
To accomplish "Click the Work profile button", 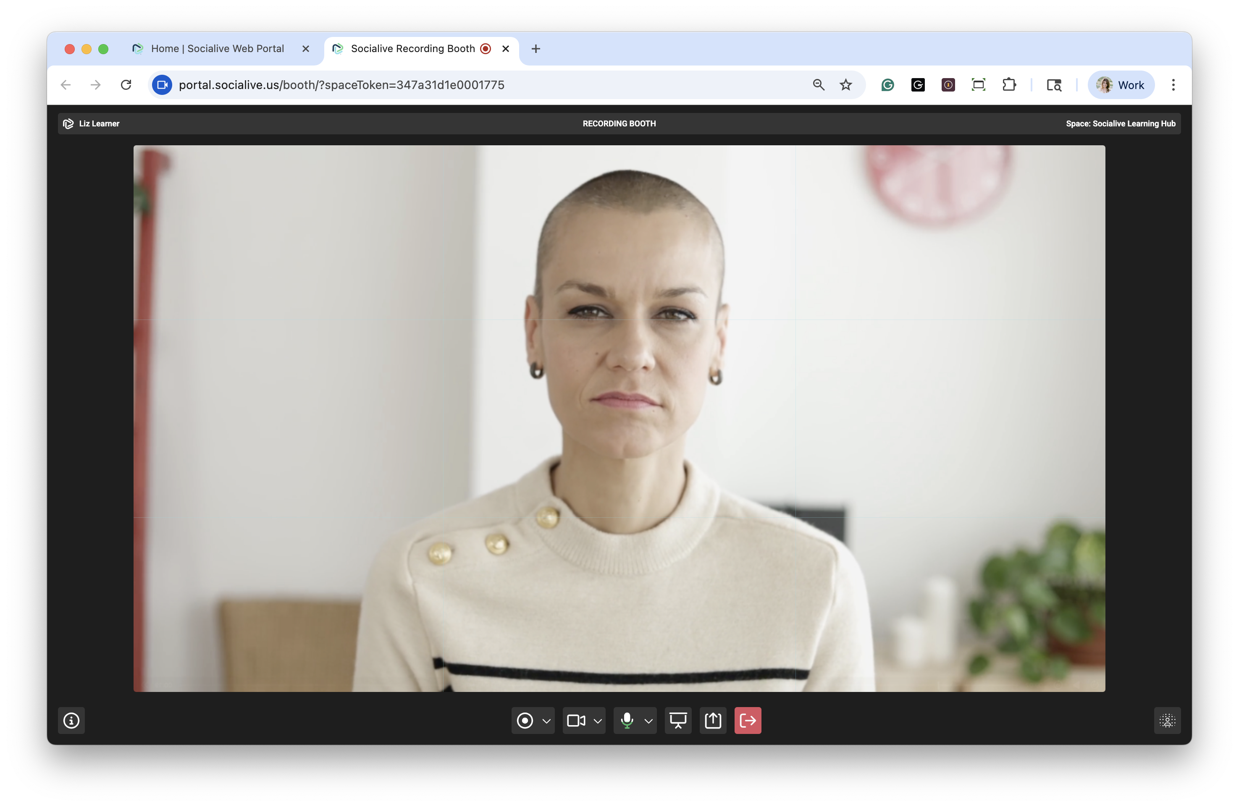I will coord(1121,85).
